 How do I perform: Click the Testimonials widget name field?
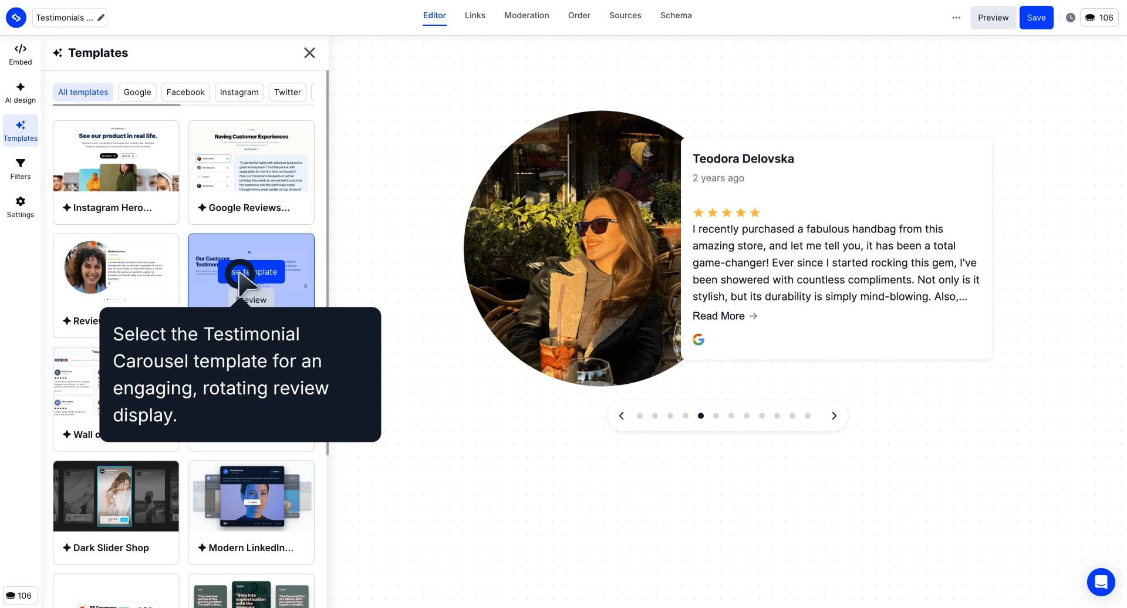tap(70, 18)
